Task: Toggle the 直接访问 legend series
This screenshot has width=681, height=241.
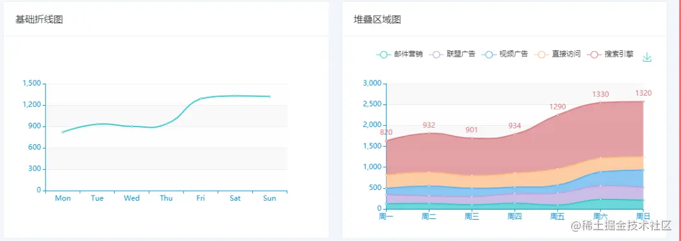Action: [x=557, y=55]
